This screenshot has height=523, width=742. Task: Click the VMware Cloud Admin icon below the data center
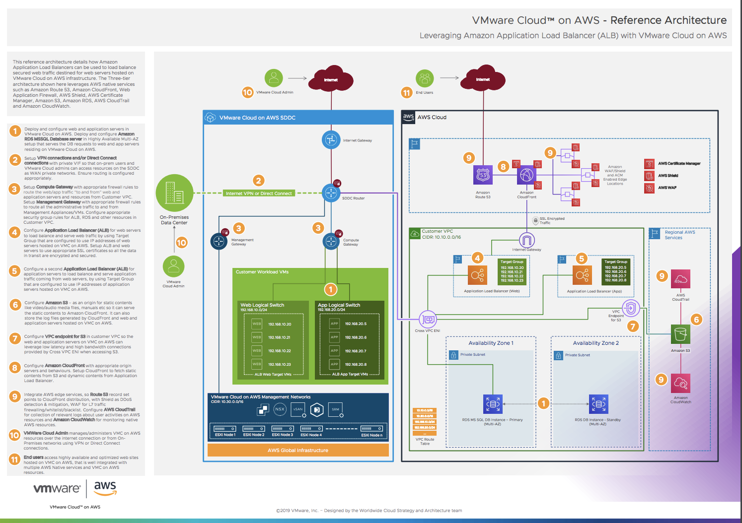[174, 266]
